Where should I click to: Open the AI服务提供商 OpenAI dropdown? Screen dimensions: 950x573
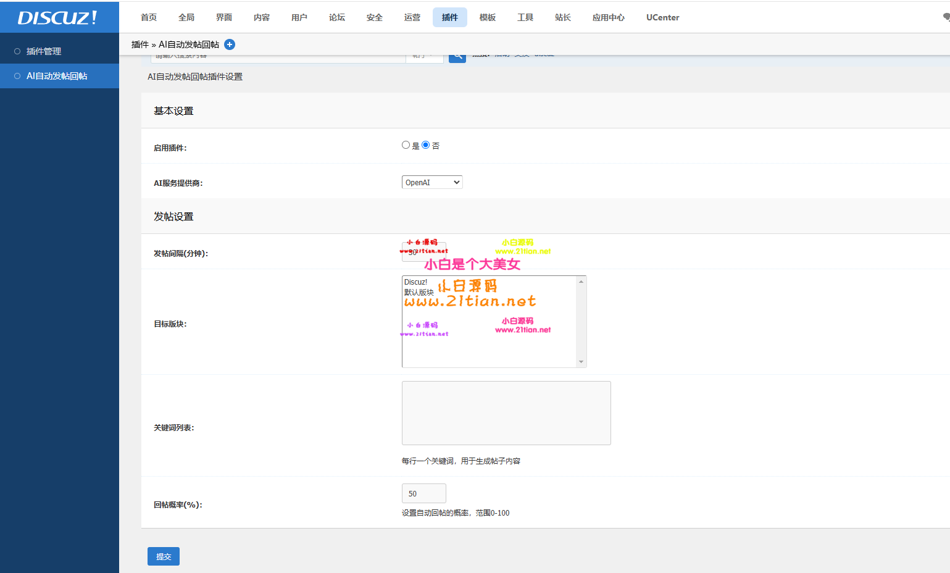(x=431, y=182)
